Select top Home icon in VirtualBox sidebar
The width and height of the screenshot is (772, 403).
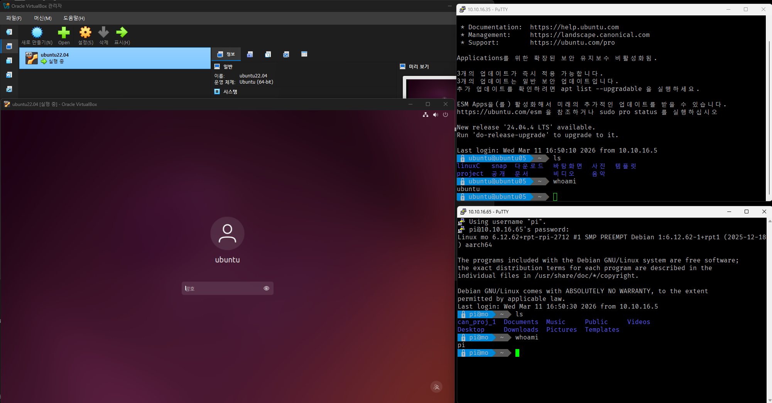click(x=9, y=32)
